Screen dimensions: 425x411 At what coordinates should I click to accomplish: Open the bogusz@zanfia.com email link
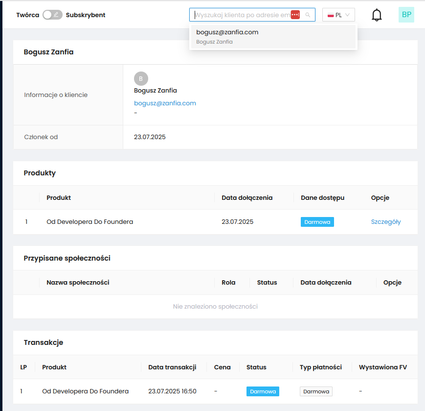point(165,103)
